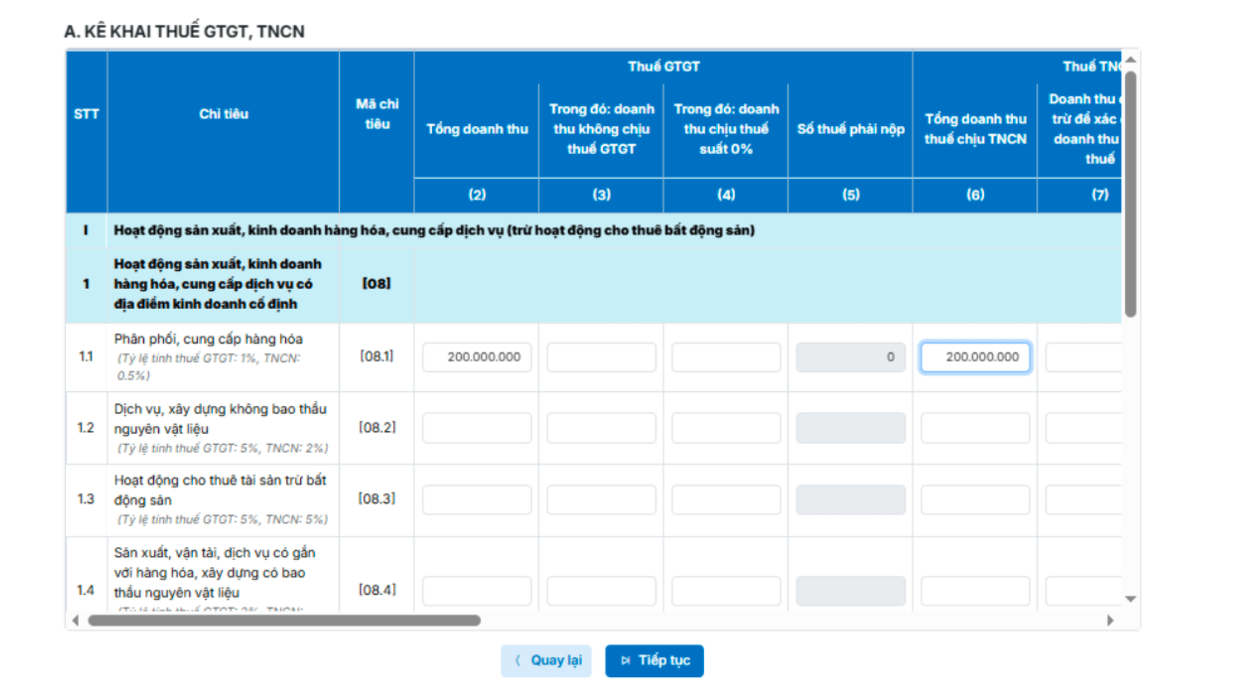Click the grey tax payable field for row [08.2]
Image resolution: width=1233 pixels, height=695 pixels.
pyautogui.click(x=851, y=428)
